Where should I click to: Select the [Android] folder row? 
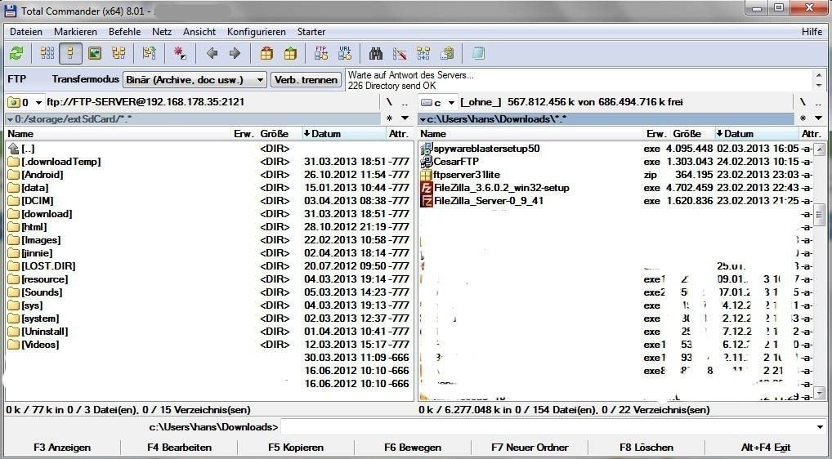point(208,175)
